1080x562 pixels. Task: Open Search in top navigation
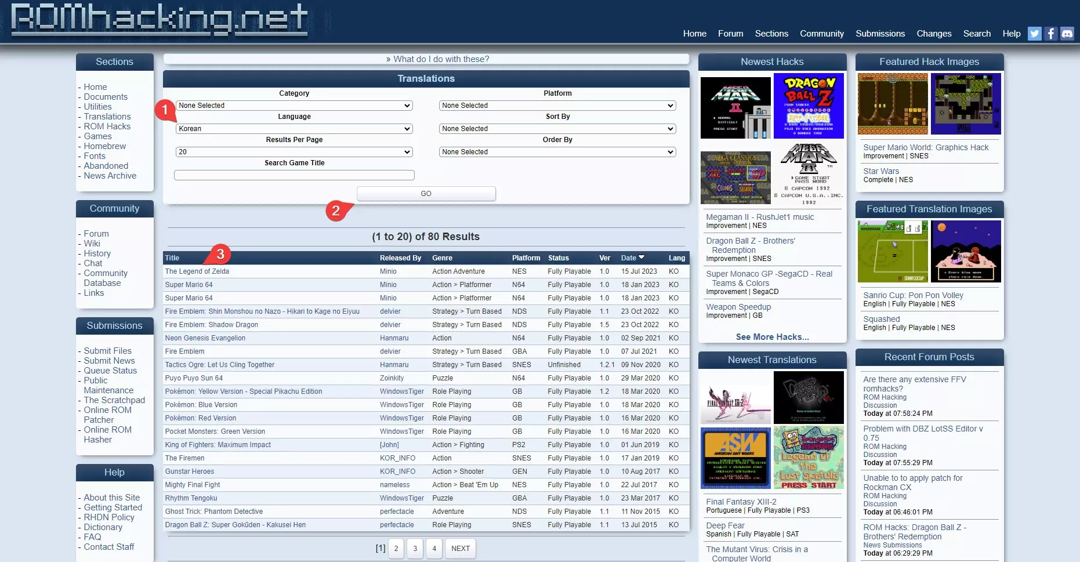tap(977, 34)
